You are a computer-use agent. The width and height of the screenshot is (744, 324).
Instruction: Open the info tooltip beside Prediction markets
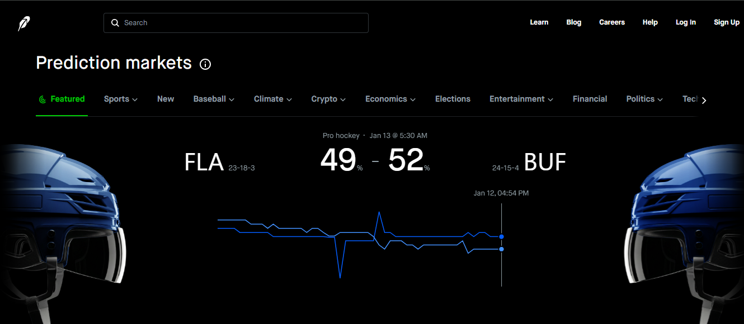pyautogui.click(x=205, y=64)
